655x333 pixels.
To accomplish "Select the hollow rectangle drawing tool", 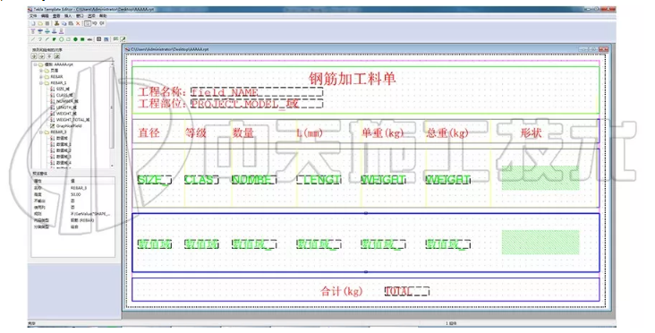I will 69,39.
